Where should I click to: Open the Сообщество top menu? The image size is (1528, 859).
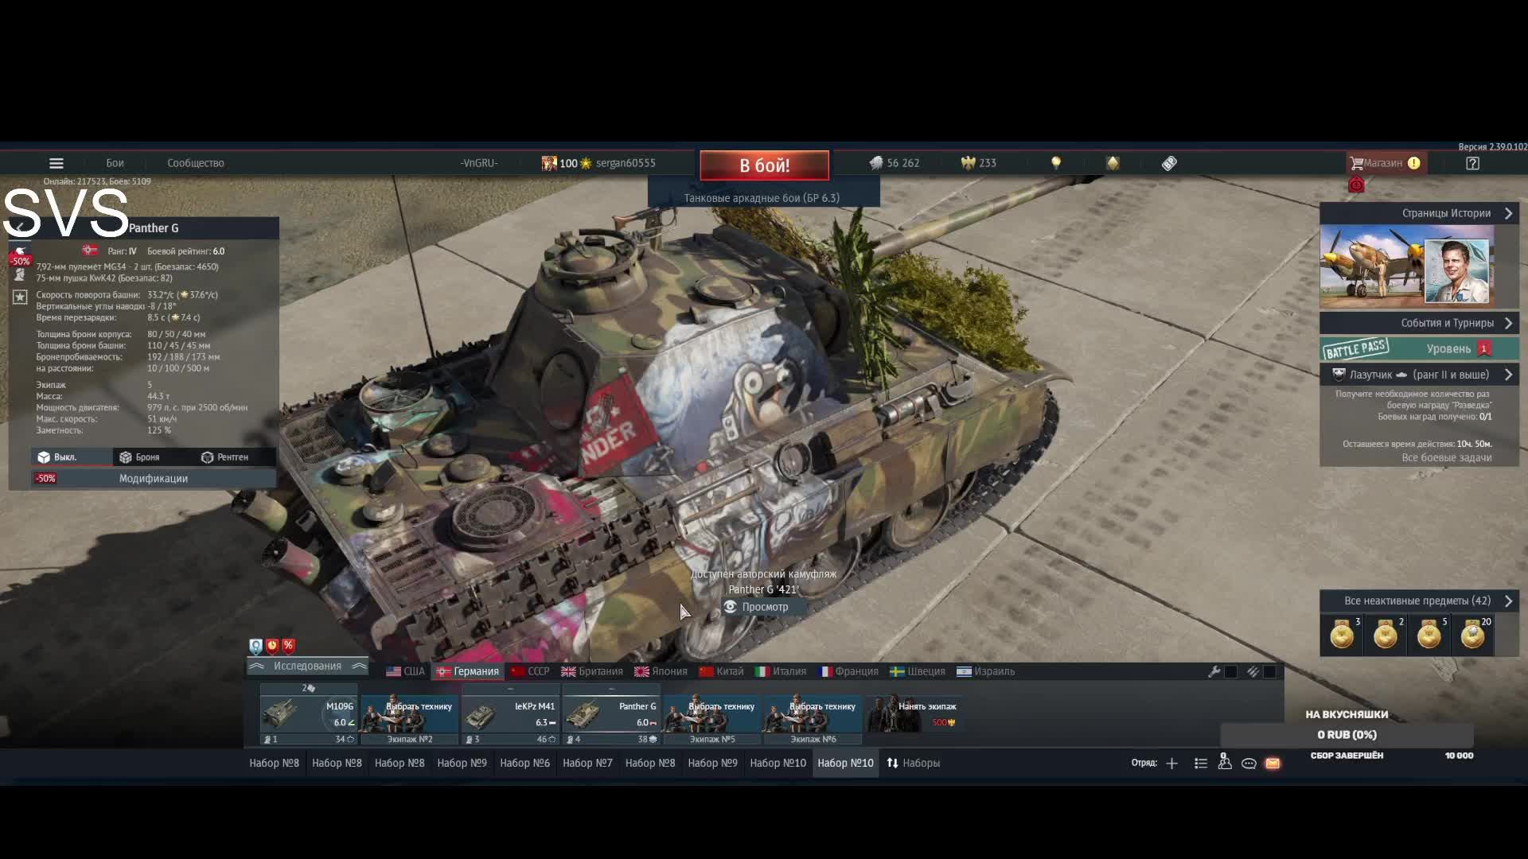point(195,163)
